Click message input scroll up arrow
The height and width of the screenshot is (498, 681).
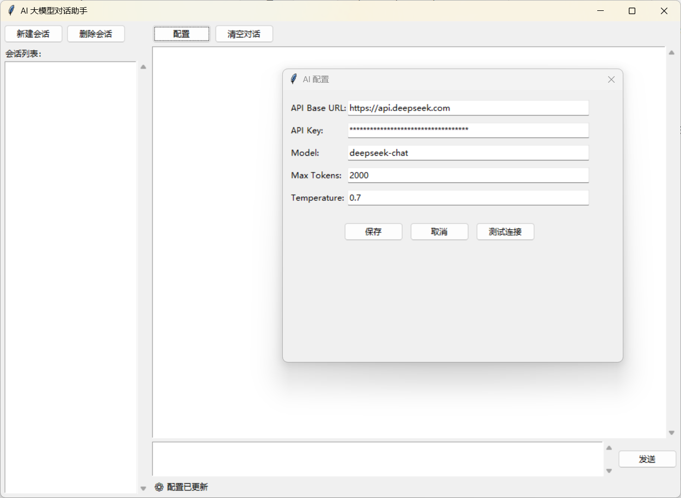609,448
